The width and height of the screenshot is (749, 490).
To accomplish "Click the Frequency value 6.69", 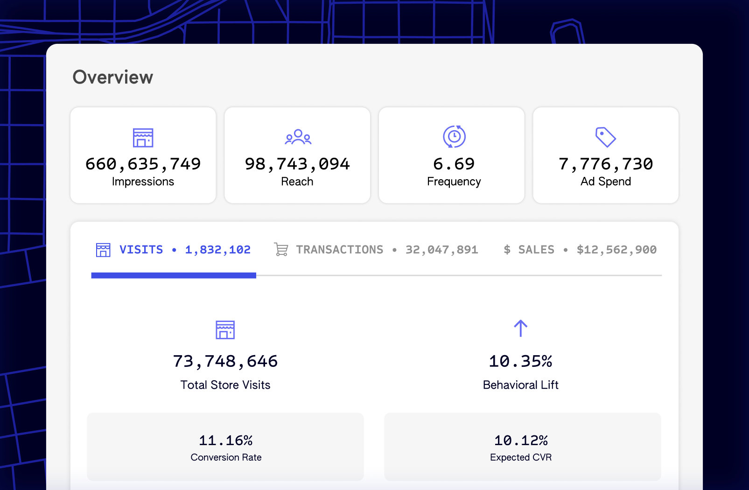I will [x=453, y=163].
